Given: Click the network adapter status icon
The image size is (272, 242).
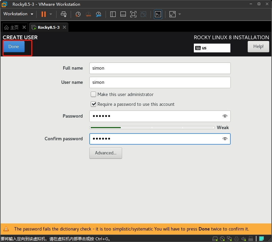Looking at the screenshot, I should coord(229,239).
